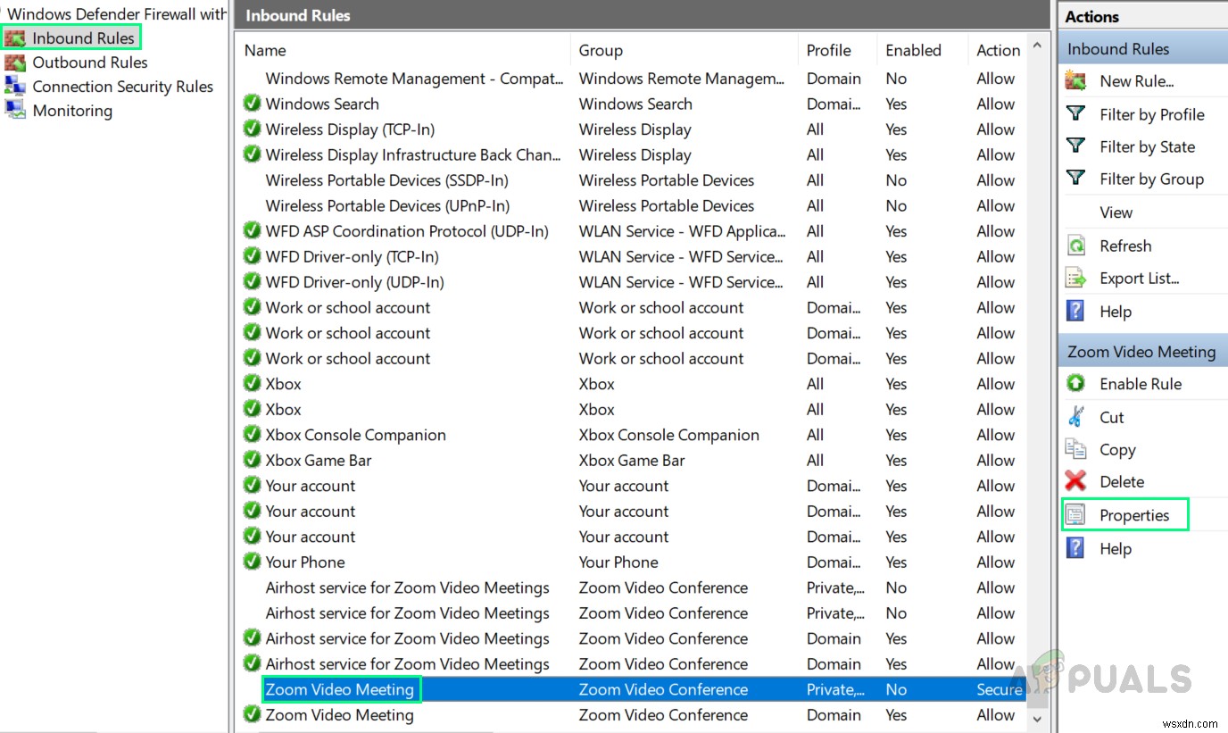Image resolution: width=1228 pixels, height=733 pixels.
Task: Click the scissors Cut icon
Action: tap(1076, 417)
